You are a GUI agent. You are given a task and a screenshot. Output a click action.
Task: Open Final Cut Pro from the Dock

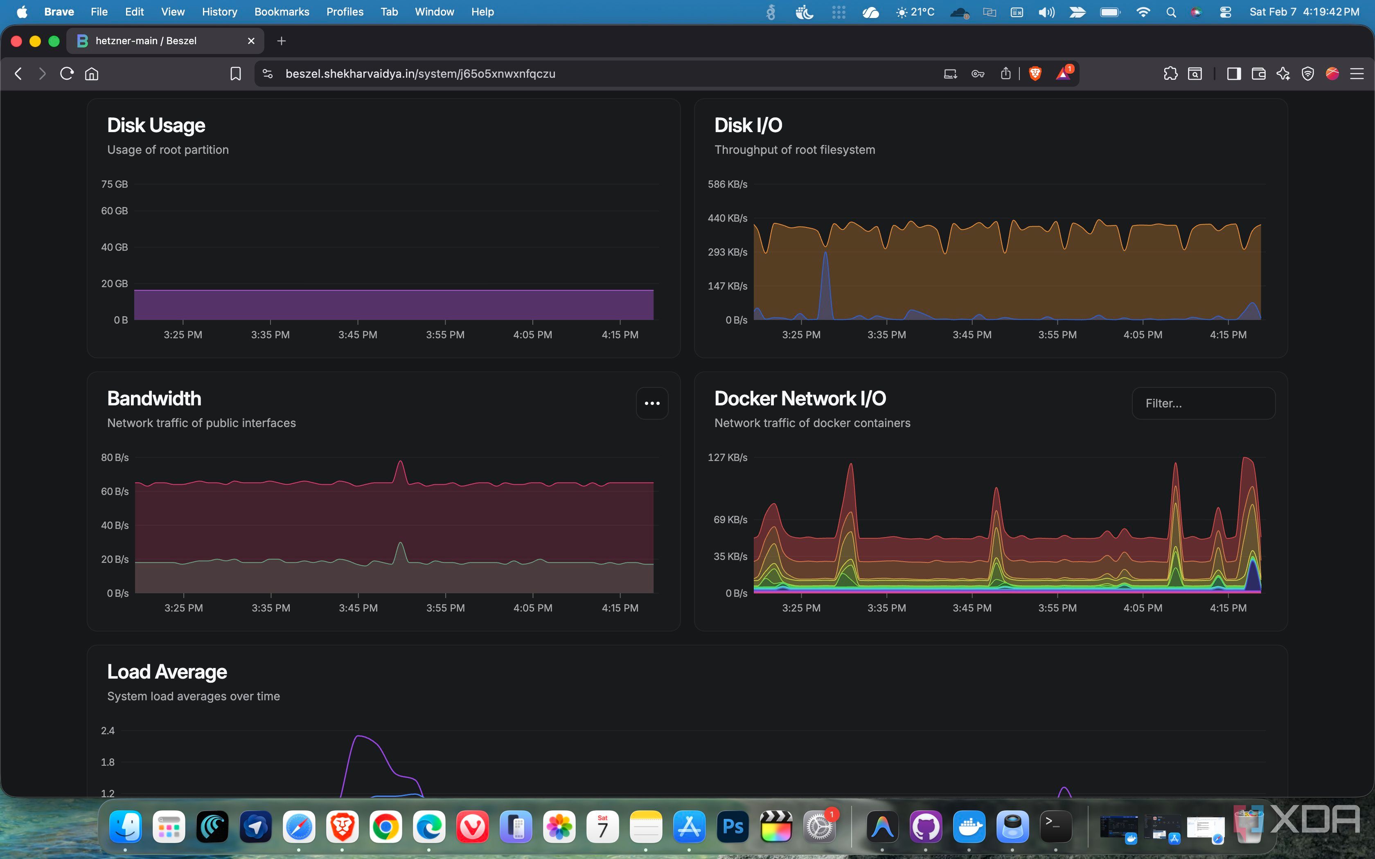click(775, 827)
